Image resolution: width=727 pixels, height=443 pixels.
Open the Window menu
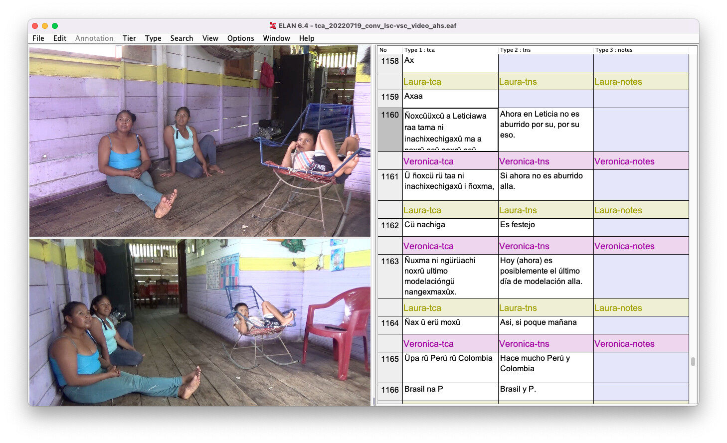(276, 38)
